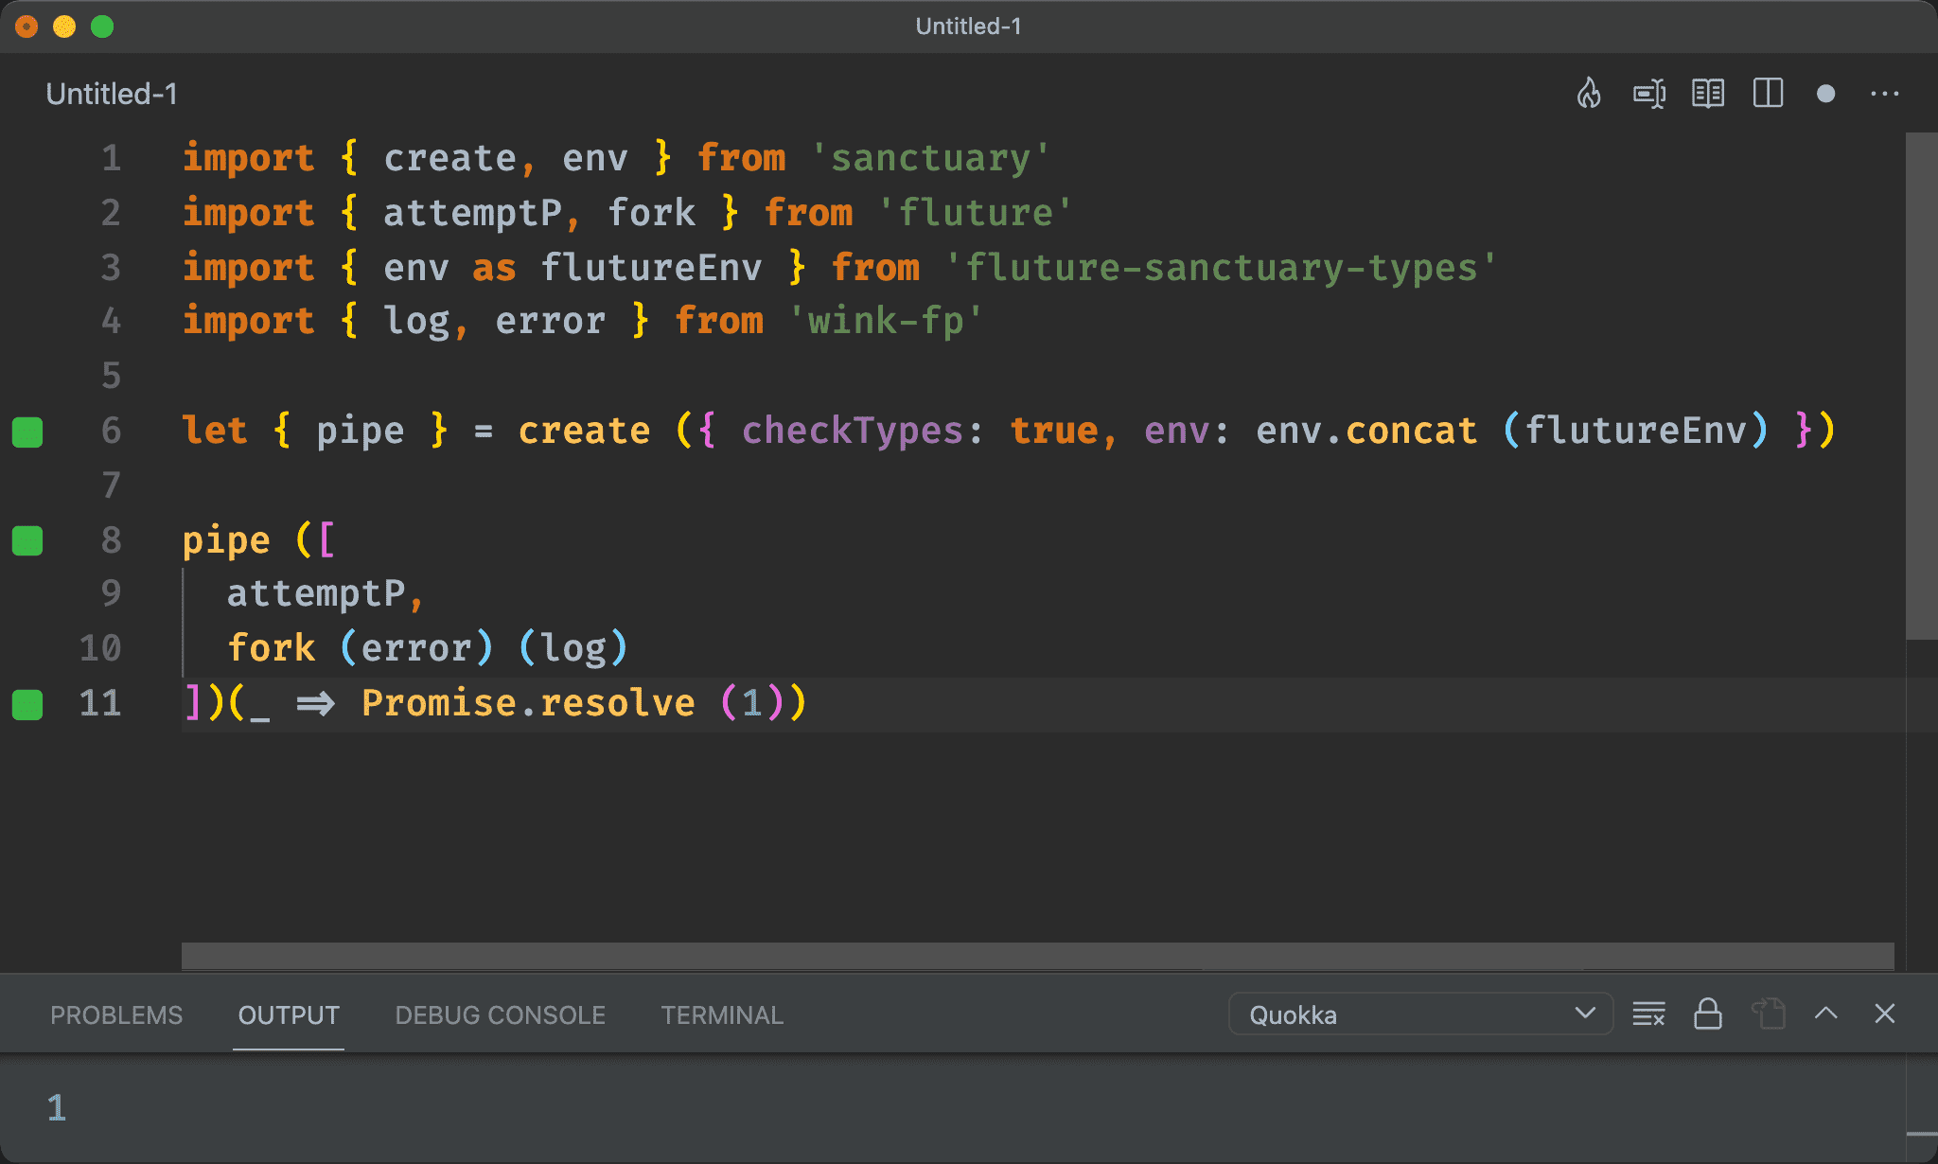Maximize the panel with chevron up
Screen dimensions: 1938x1164
tap(1826, 1014)
